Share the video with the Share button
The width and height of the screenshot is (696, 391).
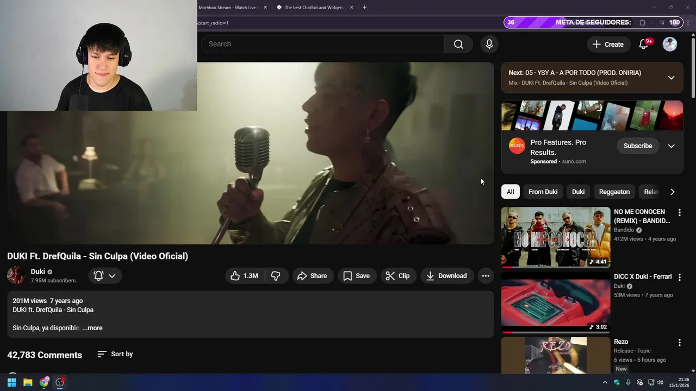313,276
